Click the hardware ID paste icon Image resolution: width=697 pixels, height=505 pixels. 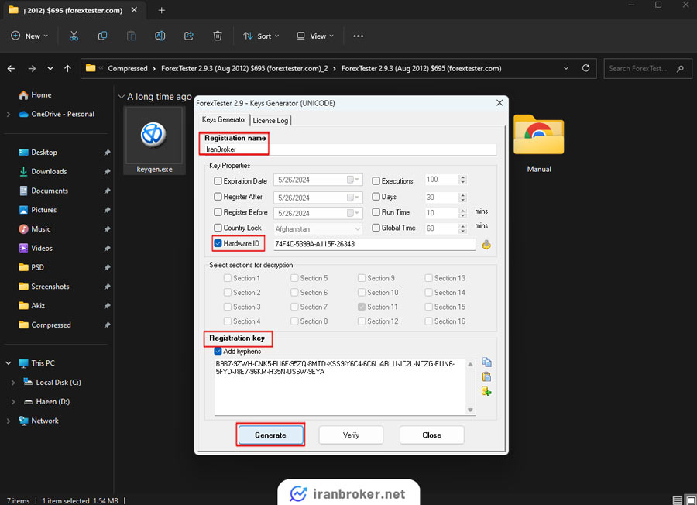click(487, 245)
